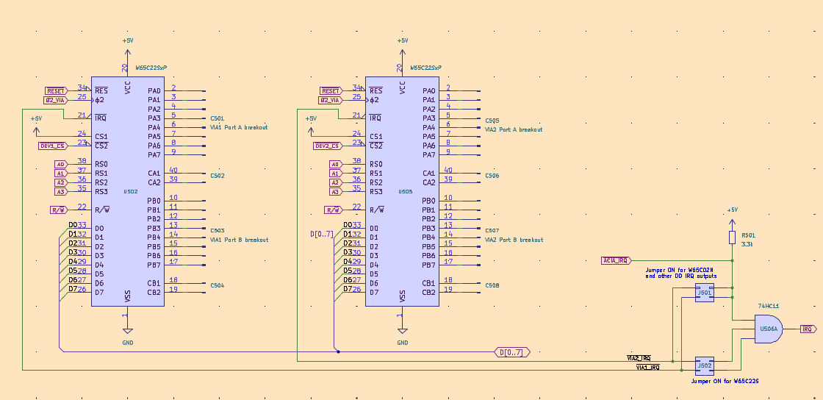Click the J501 jumper symbol

705,293
